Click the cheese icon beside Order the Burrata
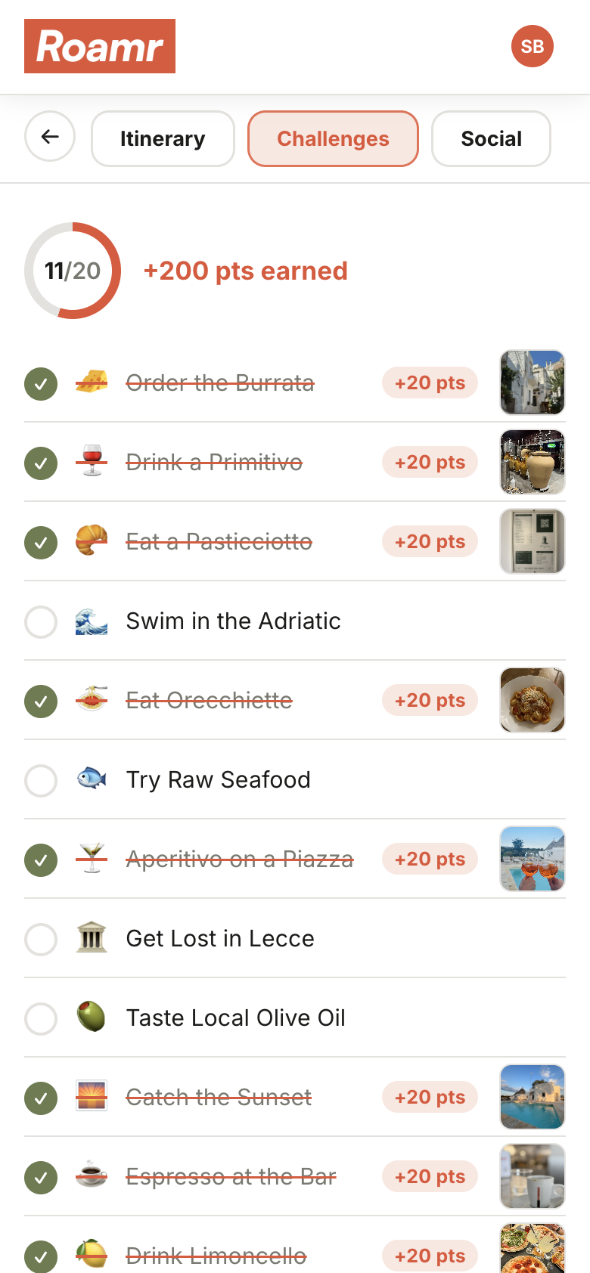 [92, 383]
